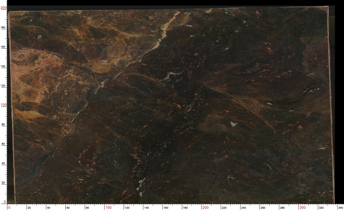Click the 260 mark on the bottom ruler
Image resolution: width=344 pixels, height=211 pixels.
click(x=263, y=208)
